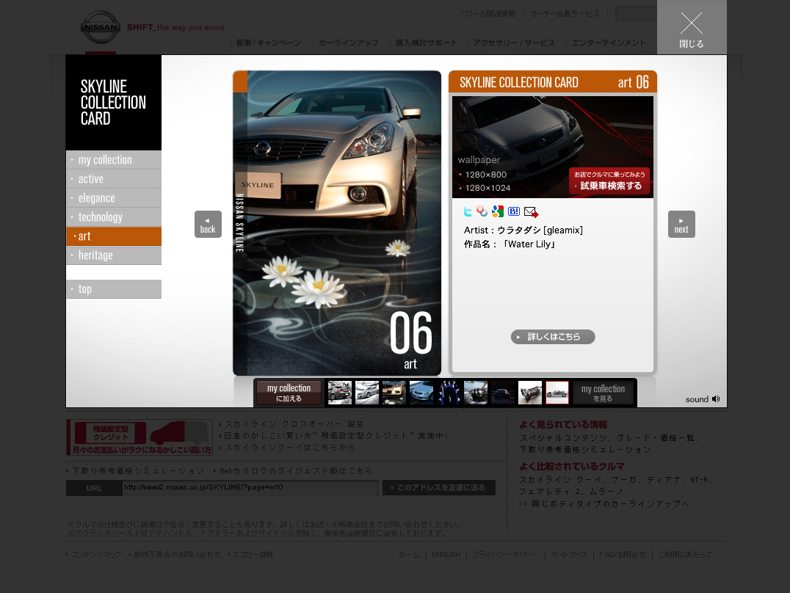The width and height of the screenshot is (790, 593).
Task: Download the 1280×1024 wallpaper
Action: pyautogui.click(x=488, y=188)
